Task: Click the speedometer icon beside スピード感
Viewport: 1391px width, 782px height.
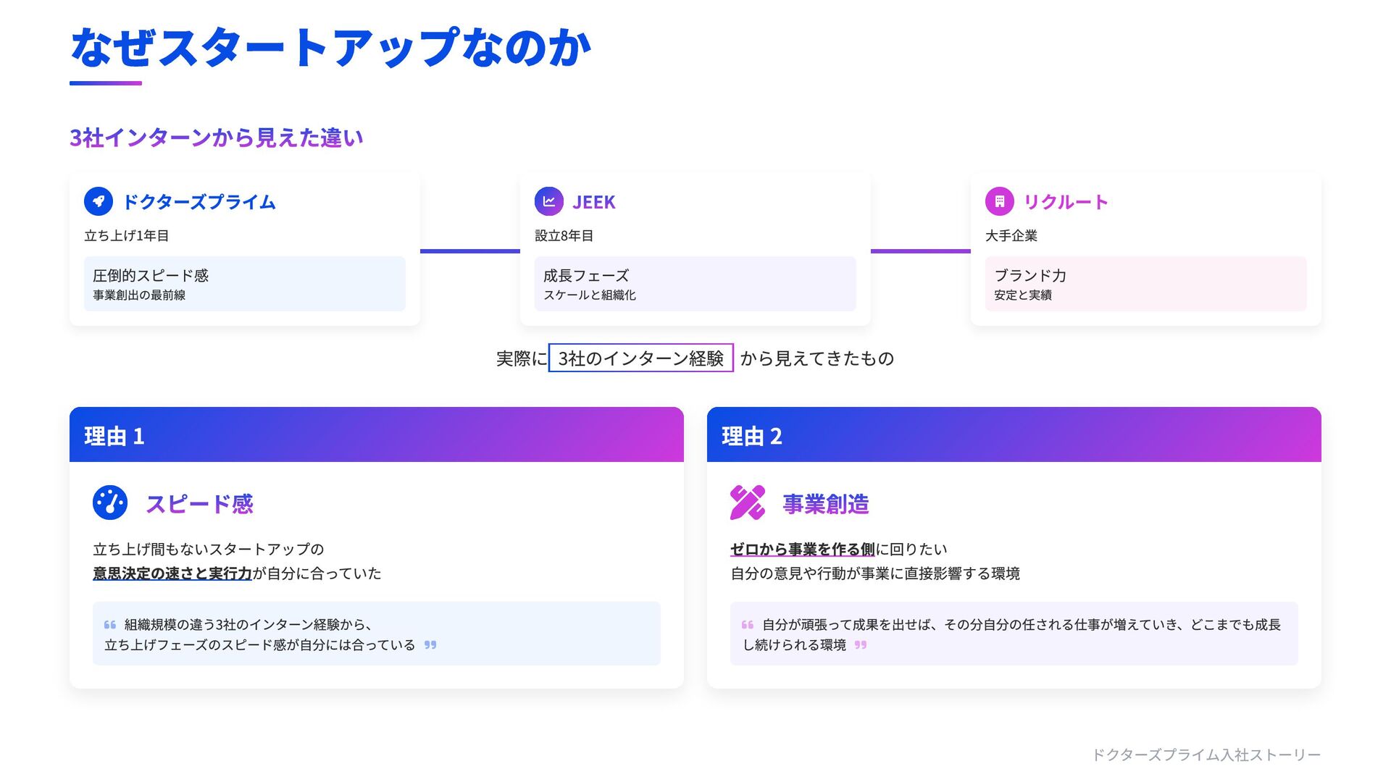Action: point(110,503)
